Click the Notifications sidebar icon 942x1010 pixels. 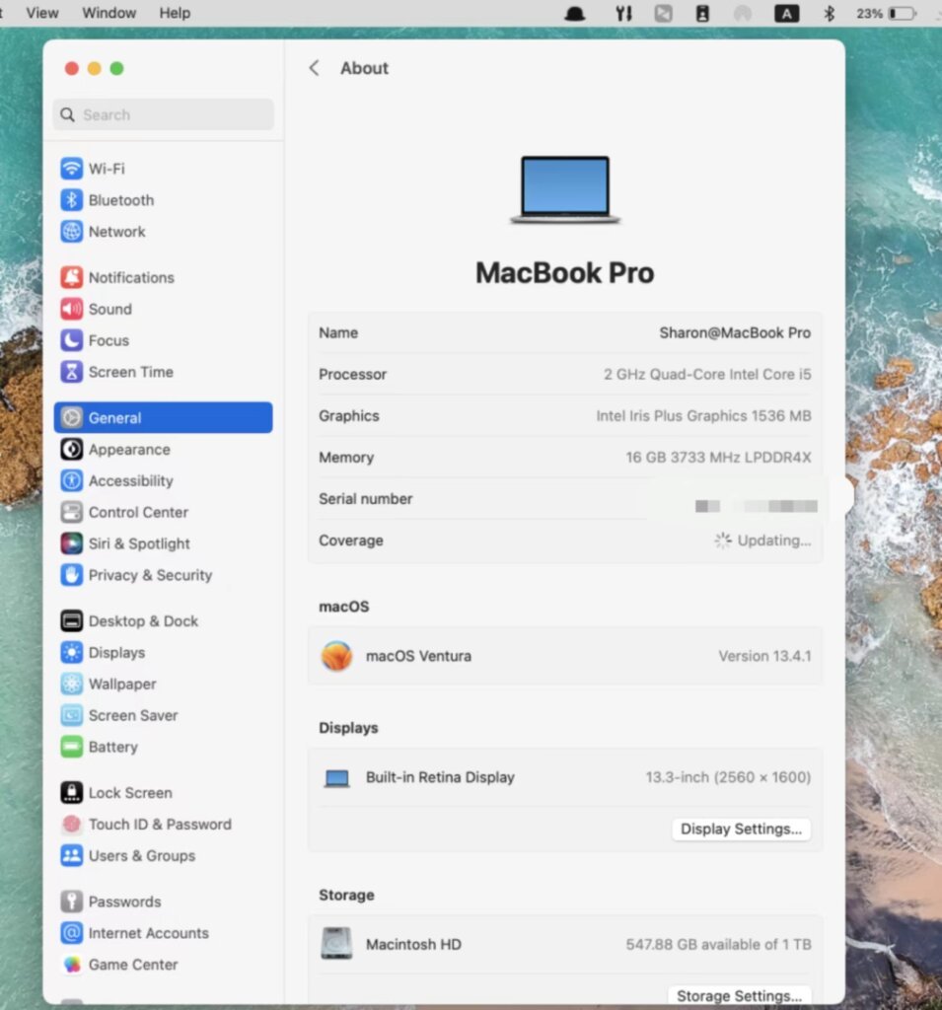point(71,277)
